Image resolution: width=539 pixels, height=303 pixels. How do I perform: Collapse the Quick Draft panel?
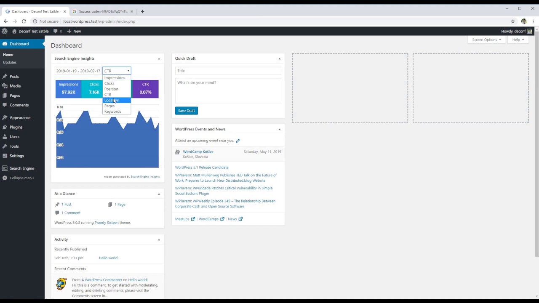pos(279,58)
